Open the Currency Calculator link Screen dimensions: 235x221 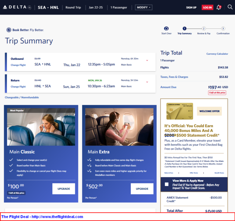pyautogui.click(x=217, y=54)
